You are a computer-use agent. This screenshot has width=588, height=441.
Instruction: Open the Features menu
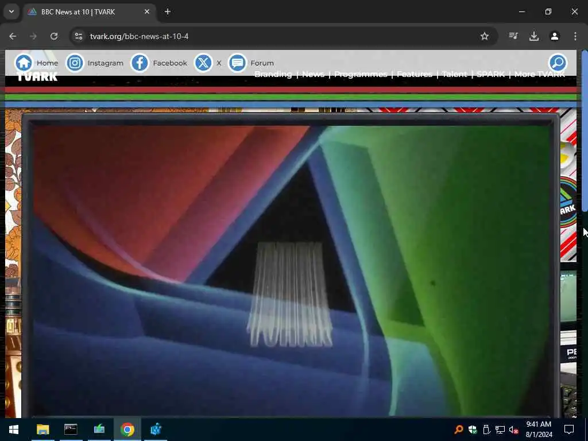click(415, 74)
